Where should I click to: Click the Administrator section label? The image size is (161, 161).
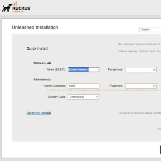[x=42, y=79]
